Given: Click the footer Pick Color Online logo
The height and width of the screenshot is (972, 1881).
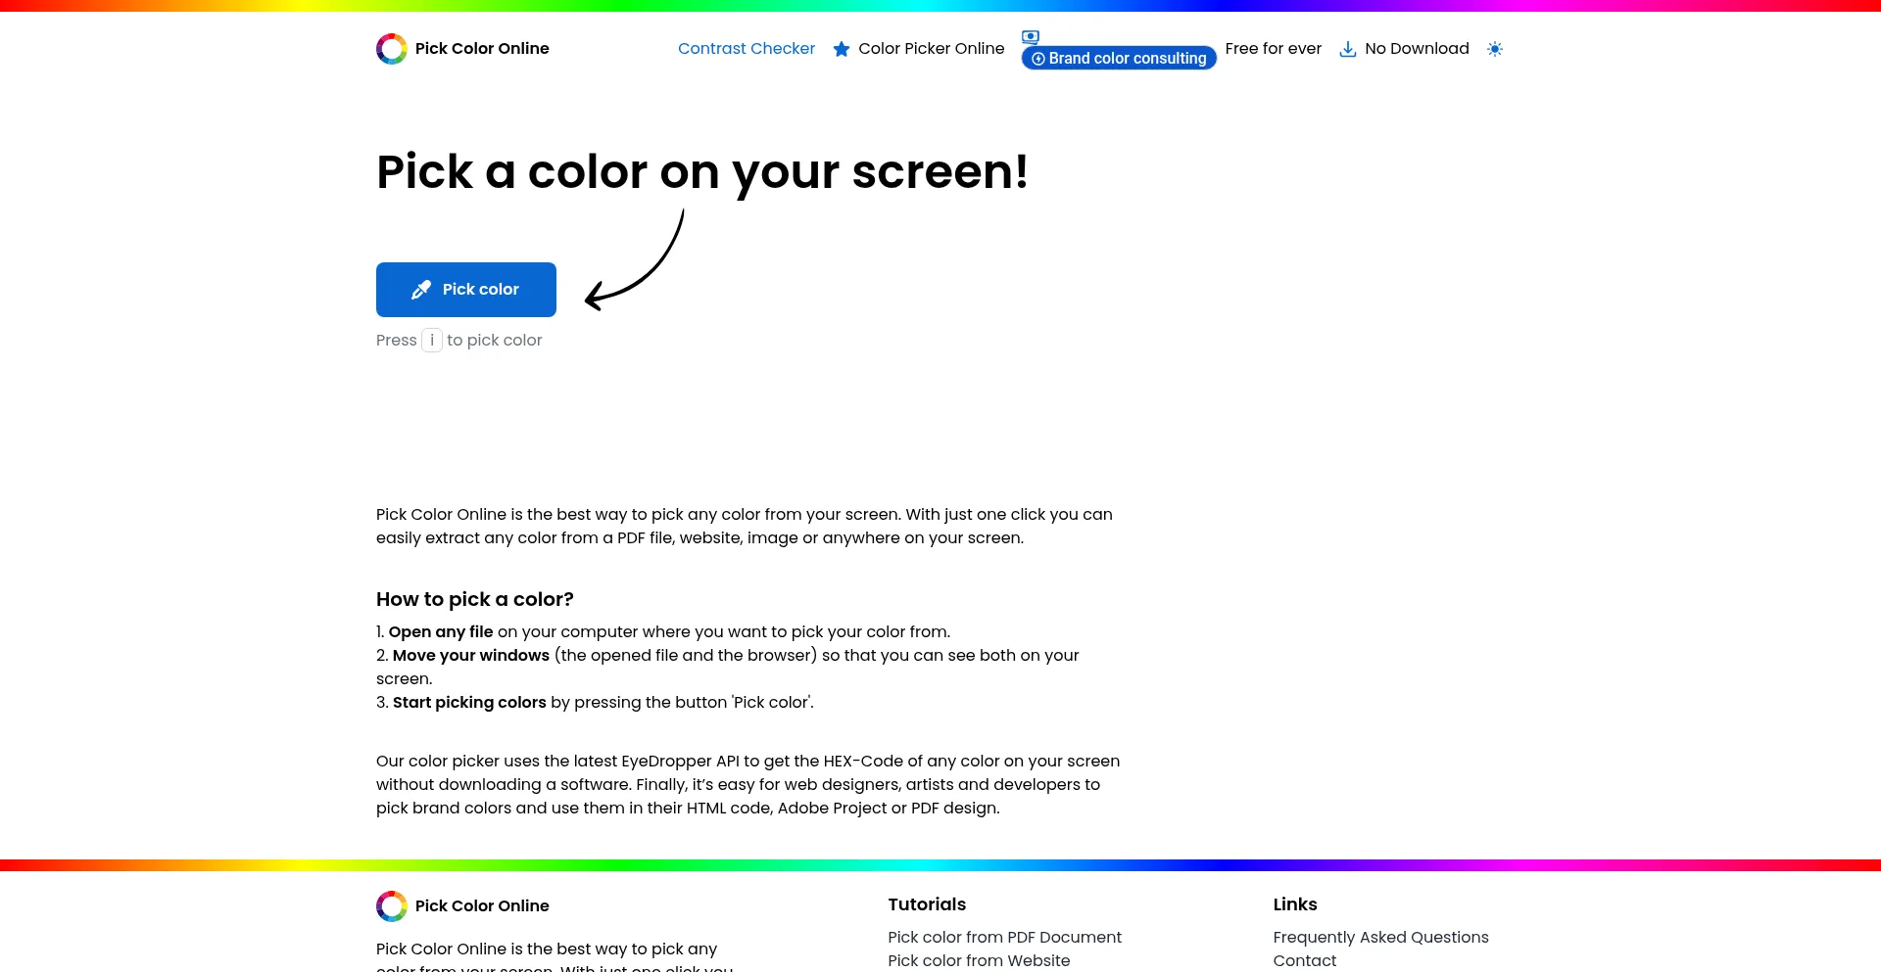Looking at the screenshot, I should [392, 906].
